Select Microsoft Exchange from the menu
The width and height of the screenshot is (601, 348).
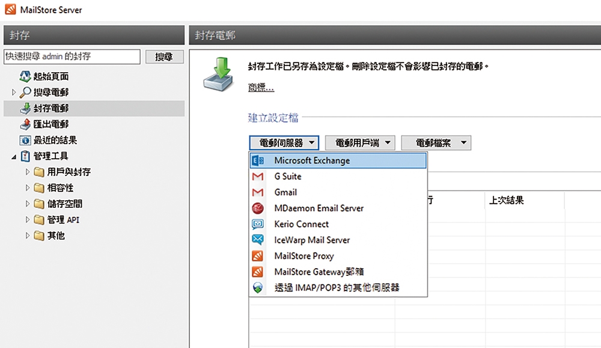coord(338,160)
